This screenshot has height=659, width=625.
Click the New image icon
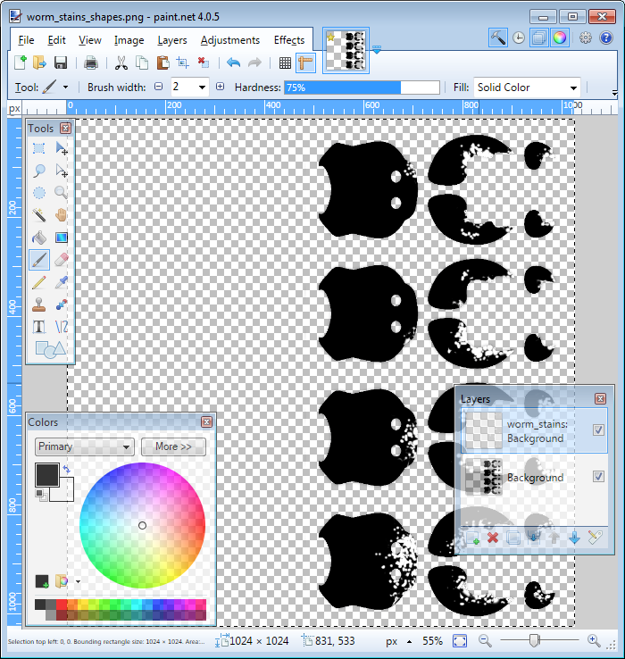21,63
